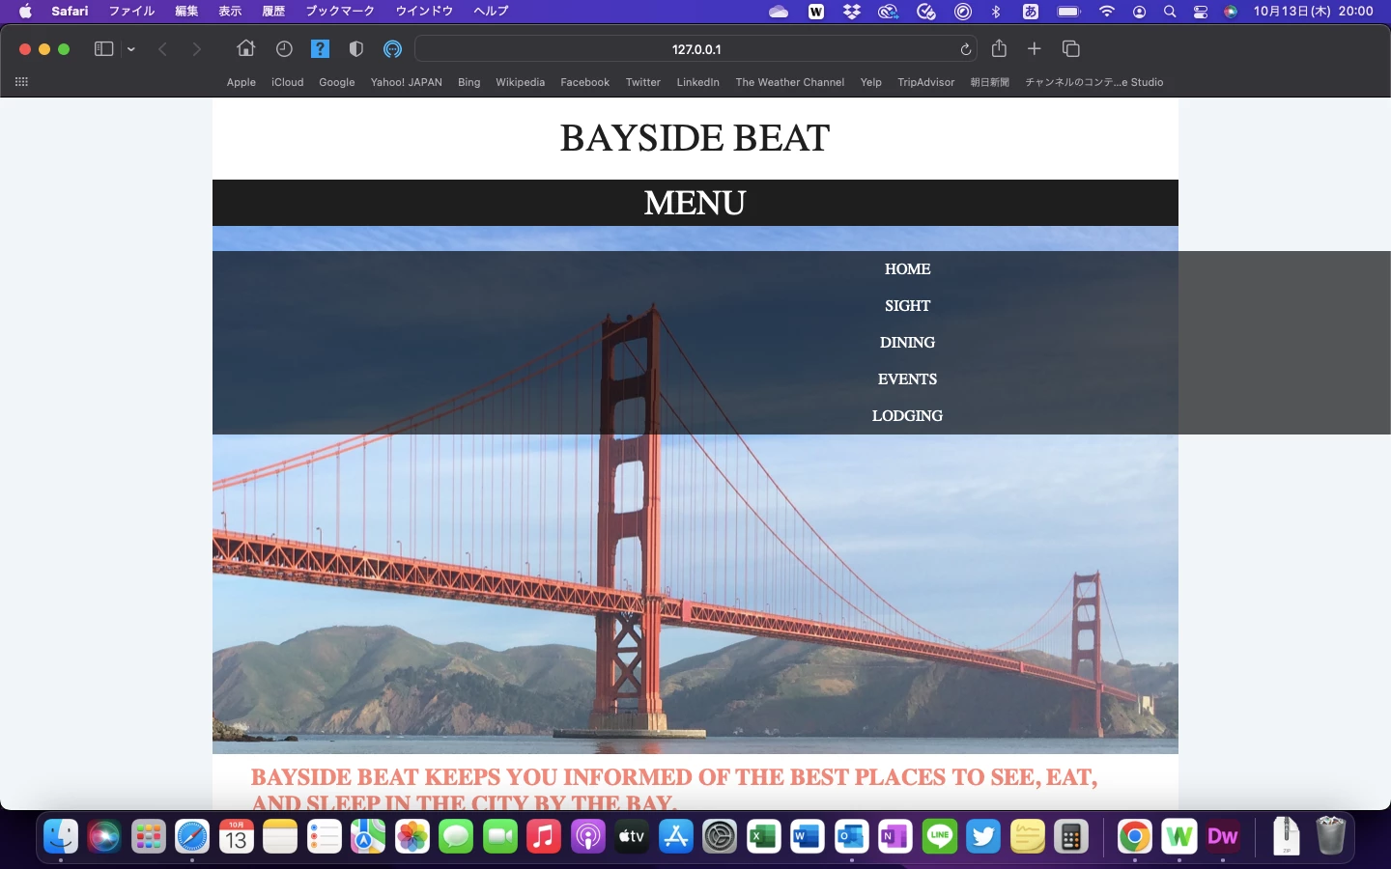Image resolution: width=1391 pixels, height=869 pixels.
Task: Open the Yahoo! JAPAN bookmark
Action: click(407, 82)
